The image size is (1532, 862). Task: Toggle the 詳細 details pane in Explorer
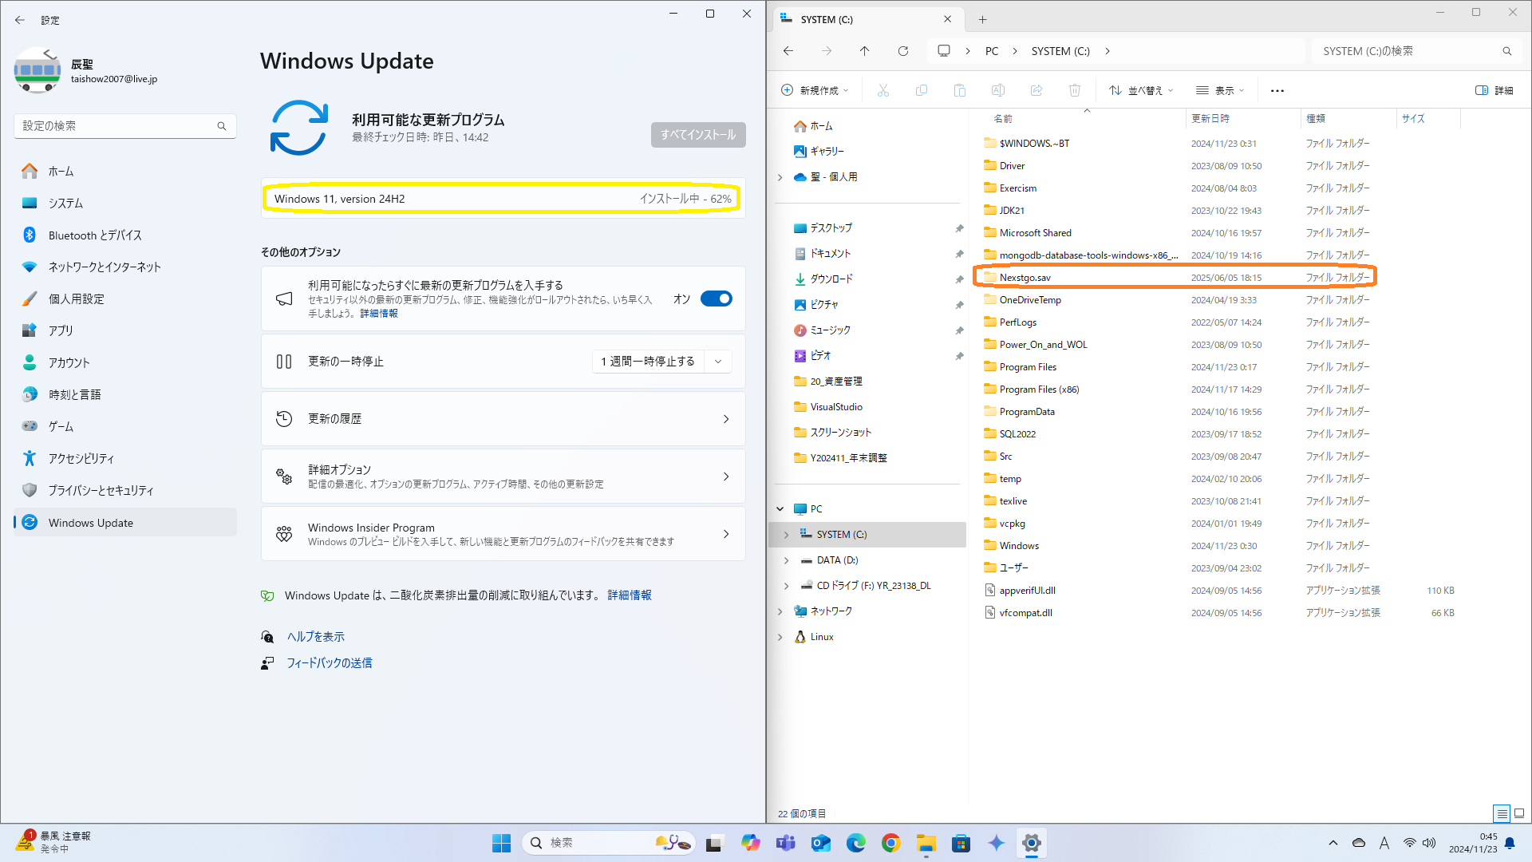1494,90
